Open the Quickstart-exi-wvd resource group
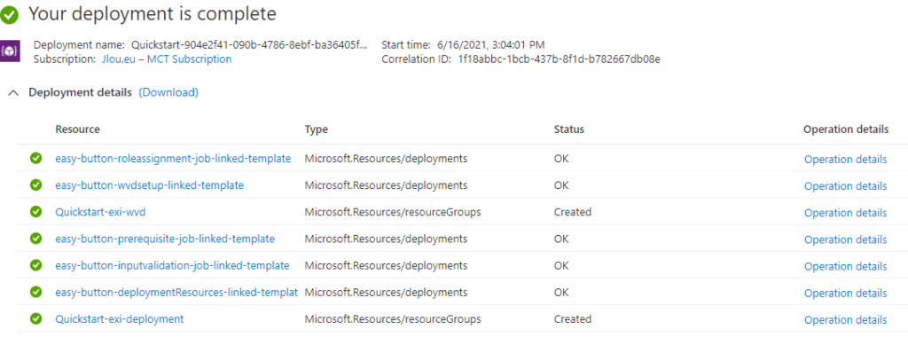Screen dimensions: 908x337 coord(100,212)
